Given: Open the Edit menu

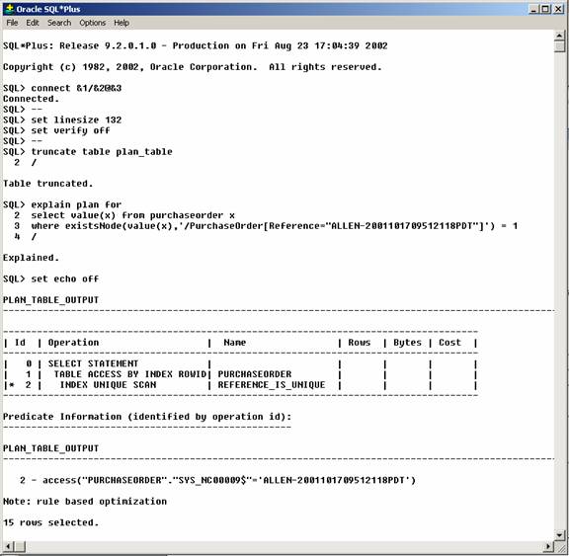Looking at the screenshot, I should tap(33, 23).
